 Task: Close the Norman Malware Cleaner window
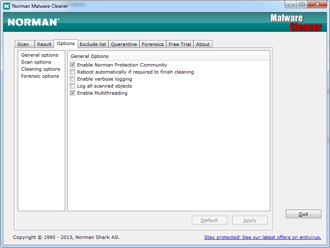pos(317,4)
